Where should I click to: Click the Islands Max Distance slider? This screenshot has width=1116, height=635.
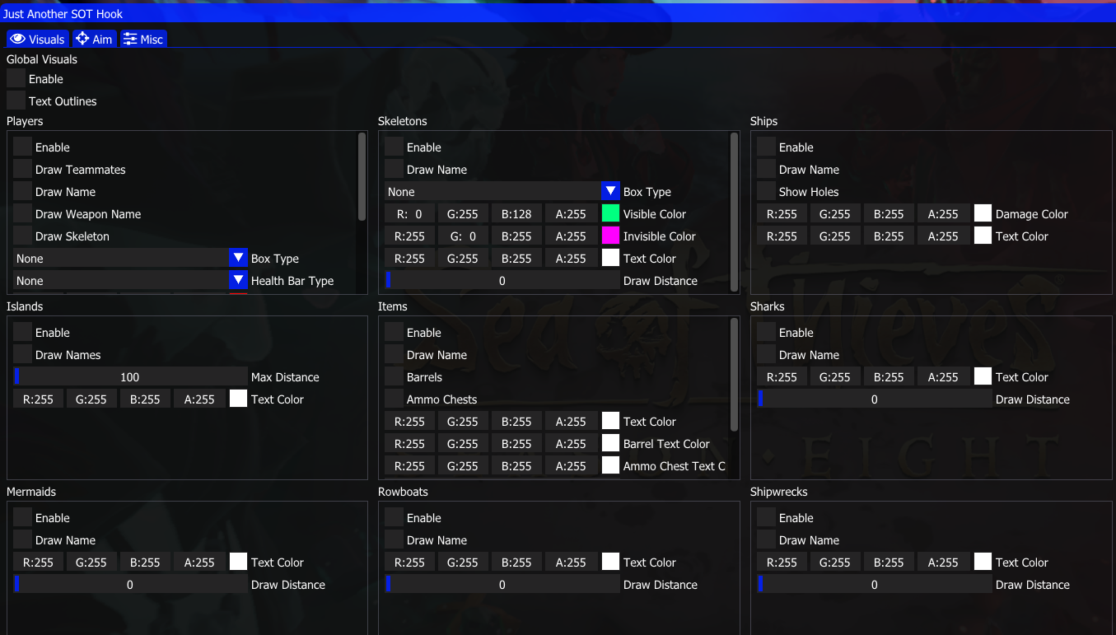tap(130, 377)
